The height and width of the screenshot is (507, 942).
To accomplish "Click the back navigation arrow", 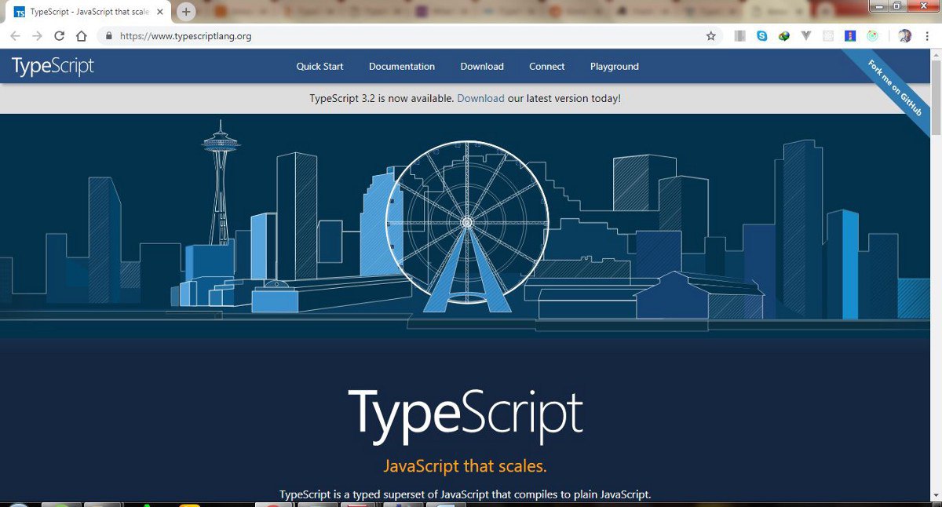I will (16, 36).
